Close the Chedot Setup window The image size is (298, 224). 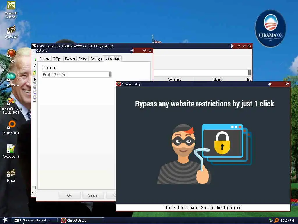tap(287, 84)
